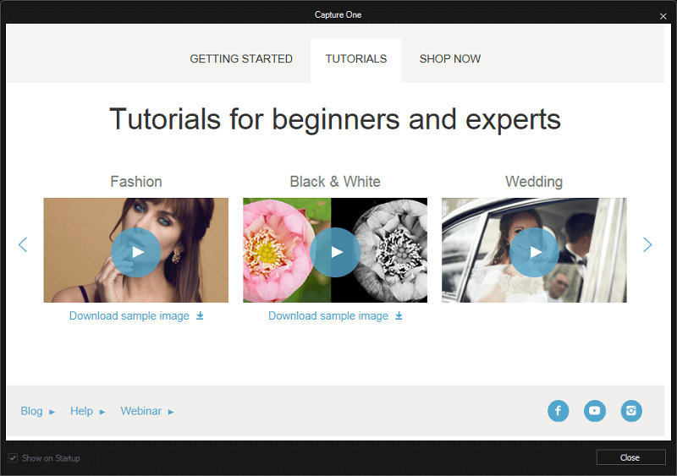Open the YouTube channel icon
The image size is (677, 476).
click(x=595, y=411)
